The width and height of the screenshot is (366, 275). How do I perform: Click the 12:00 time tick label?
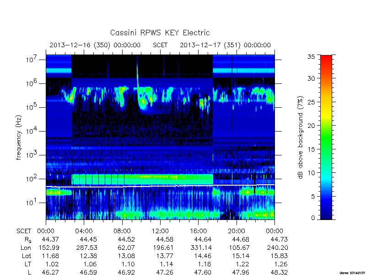tap(160, 231)
